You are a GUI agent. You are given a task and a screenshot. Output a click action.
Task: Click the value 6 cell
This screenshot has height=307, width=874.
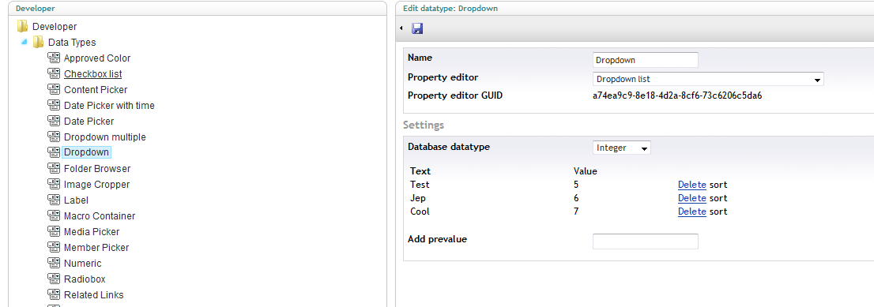576,198
